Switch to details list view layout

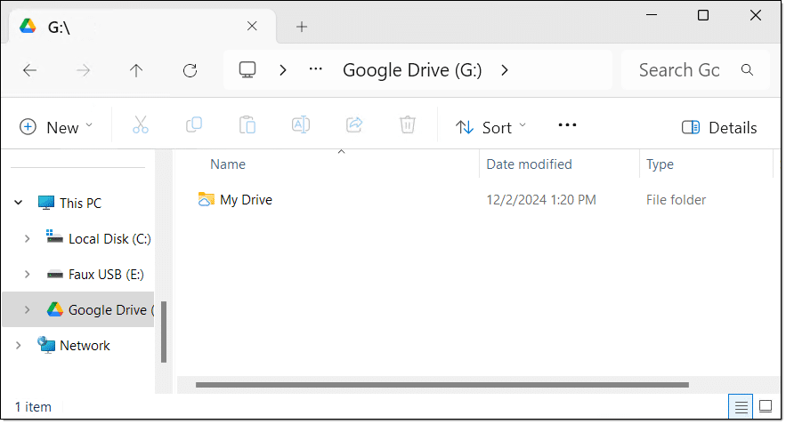coord(740,406)
